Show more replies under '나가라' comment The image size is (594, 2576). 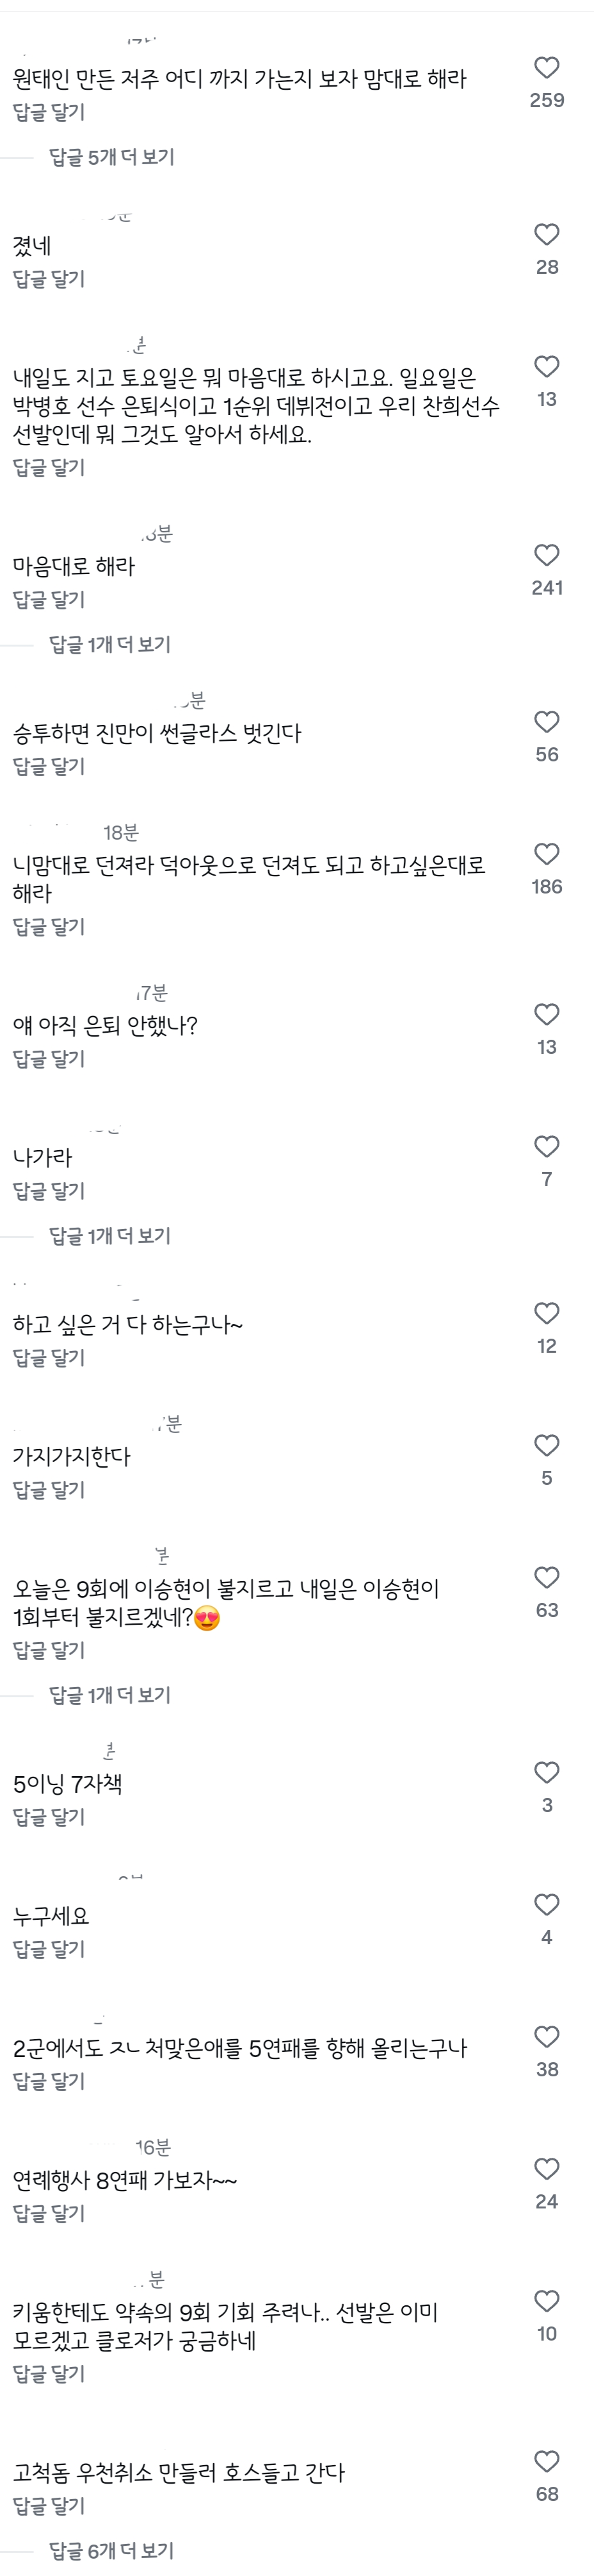110,1236
